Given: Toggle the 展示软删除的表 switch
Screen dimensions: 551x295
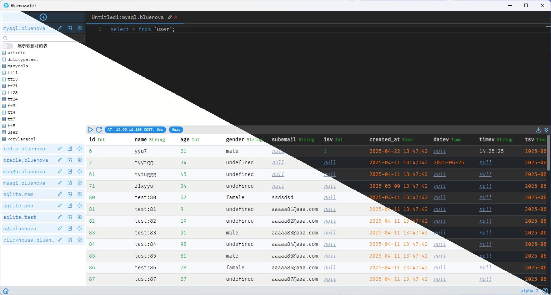Looking at the screenshot, I should (7, 46).
